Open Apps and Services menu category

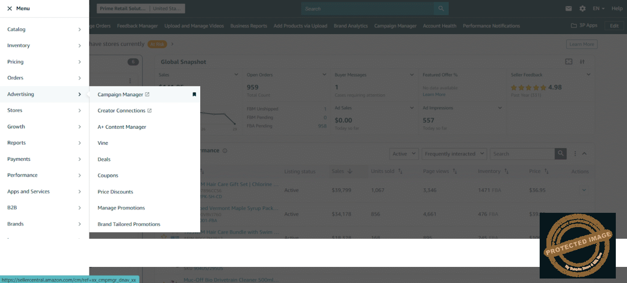(x=44, y=191)
